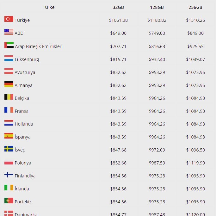Click the United States flag icon
This screenshot has height=216, width=216.
[9, 32]
